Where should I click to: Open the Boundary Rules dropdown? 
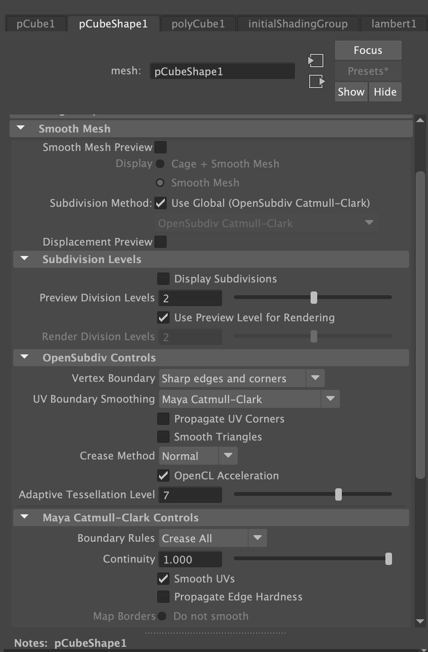point(258,538)
